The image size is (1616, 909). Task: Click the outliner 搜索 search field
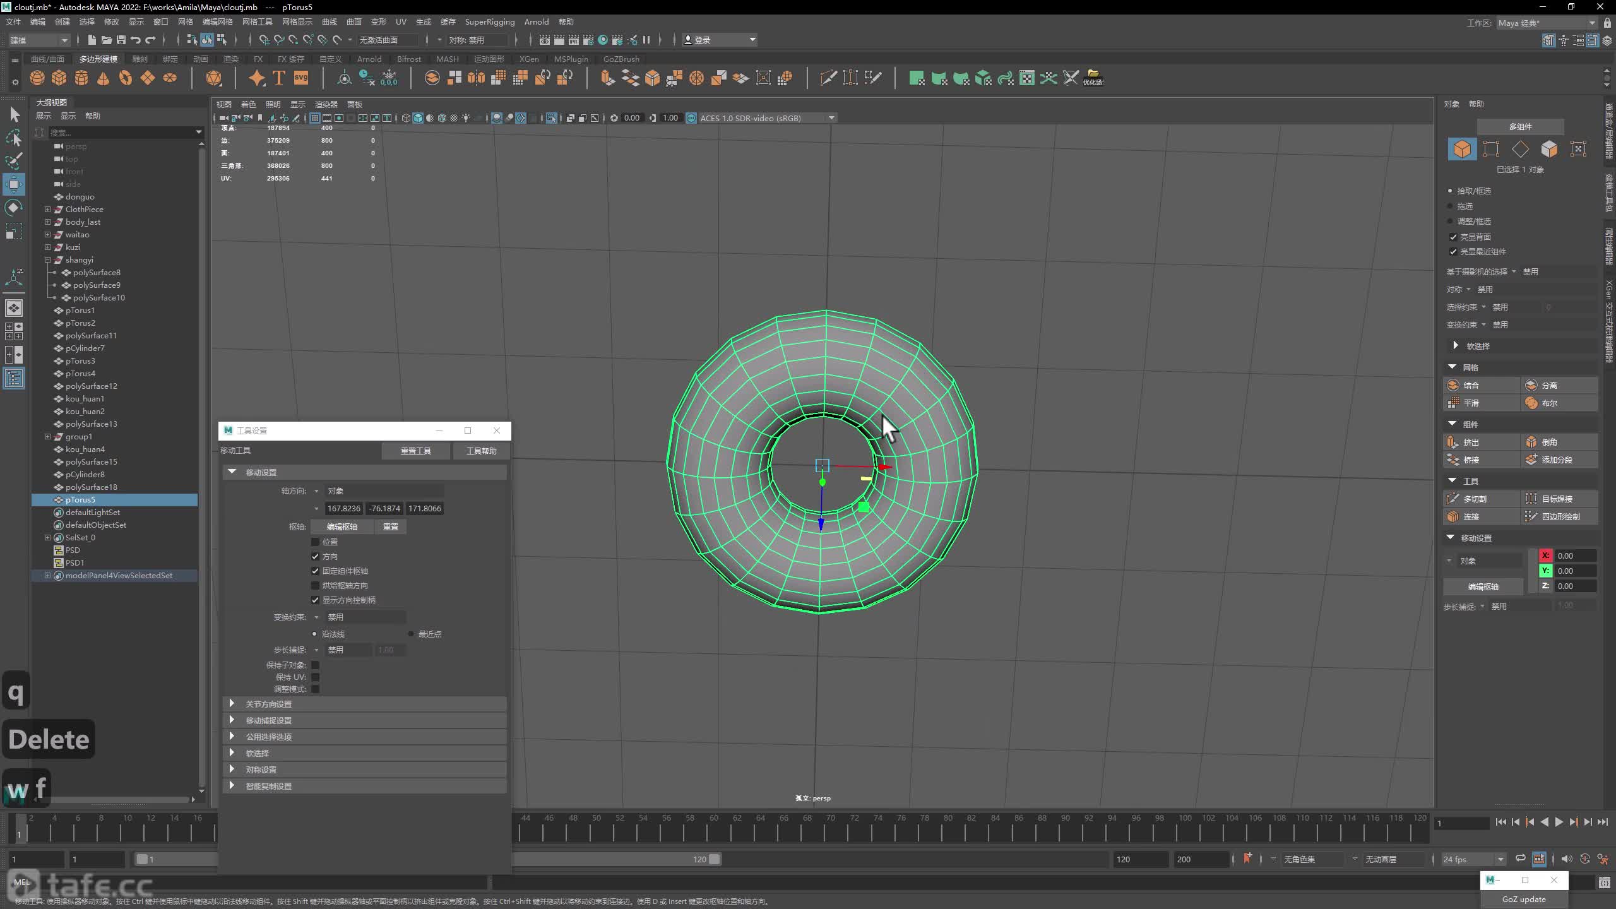(x=125, y=133)
